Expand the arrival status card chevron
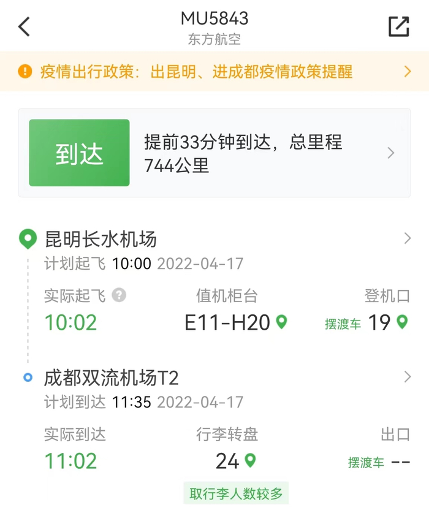Screen dimensions: 429x516 pyautogui.click(x=391, y=153)
